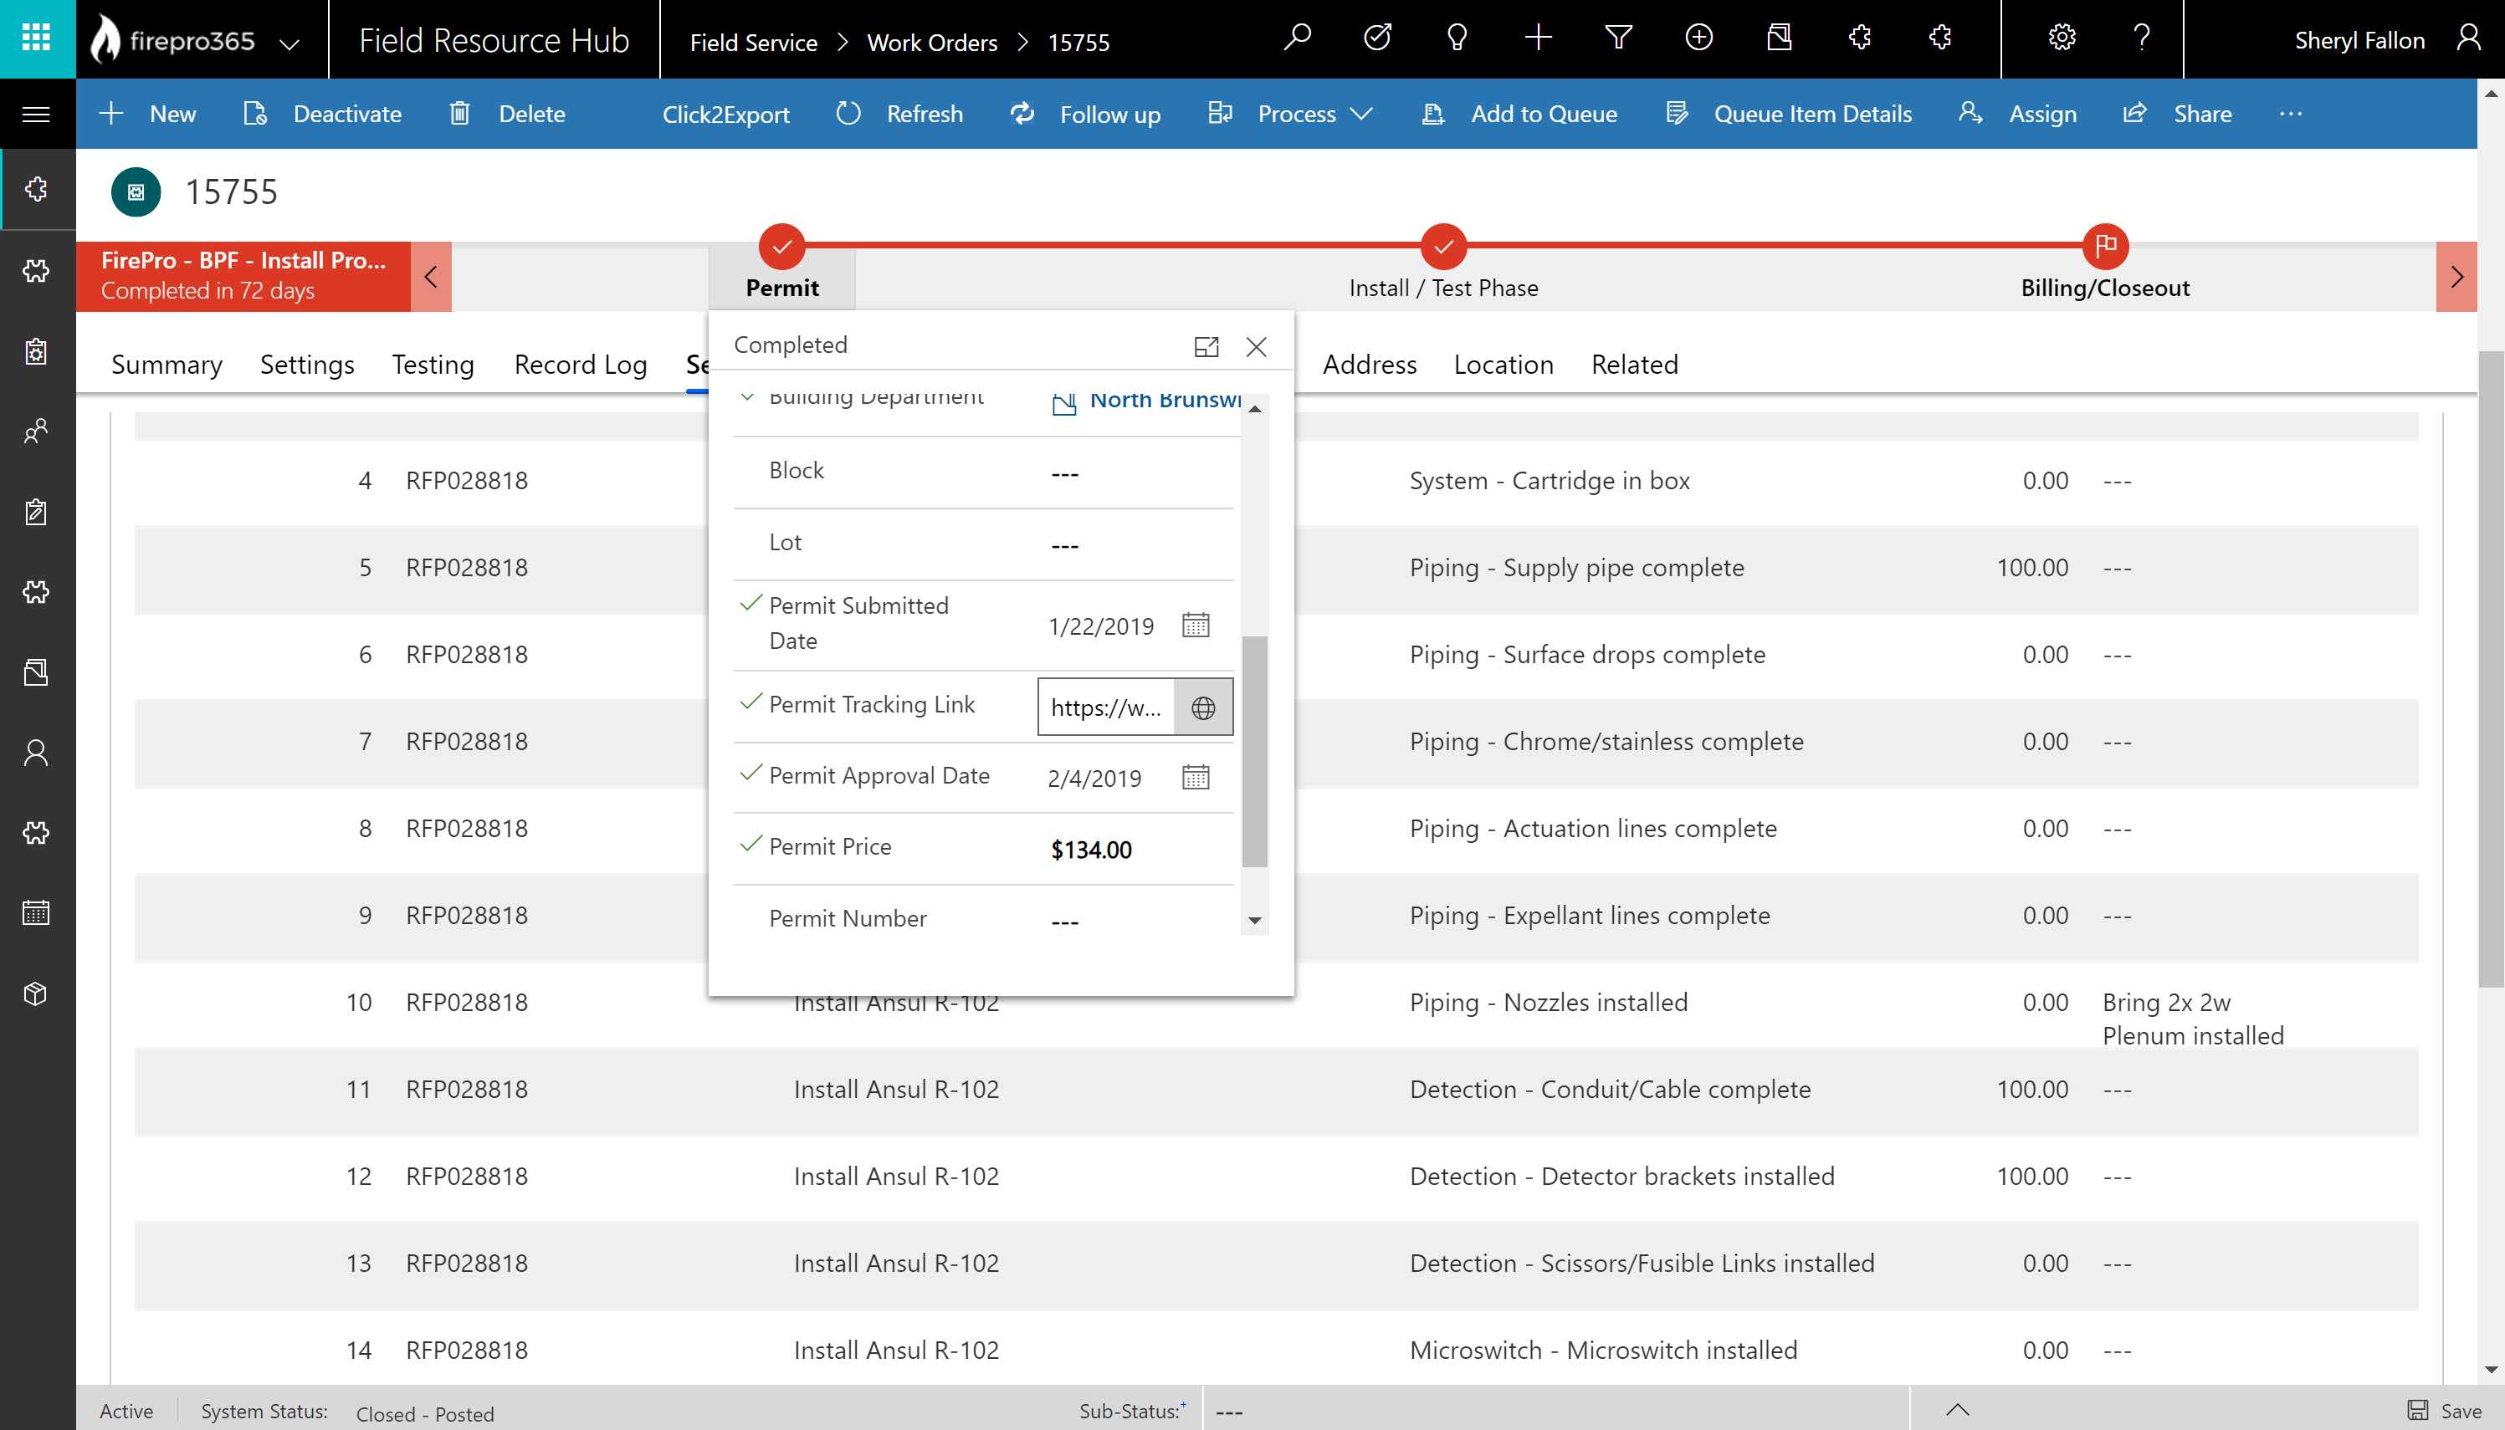Click the calendar icon for Permit Submitted Date
The image size is (2505, 1430).
tap(1196, 626)
